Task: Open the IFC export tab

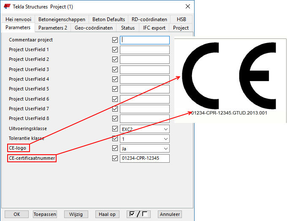Action: click(x=154, y=28)
